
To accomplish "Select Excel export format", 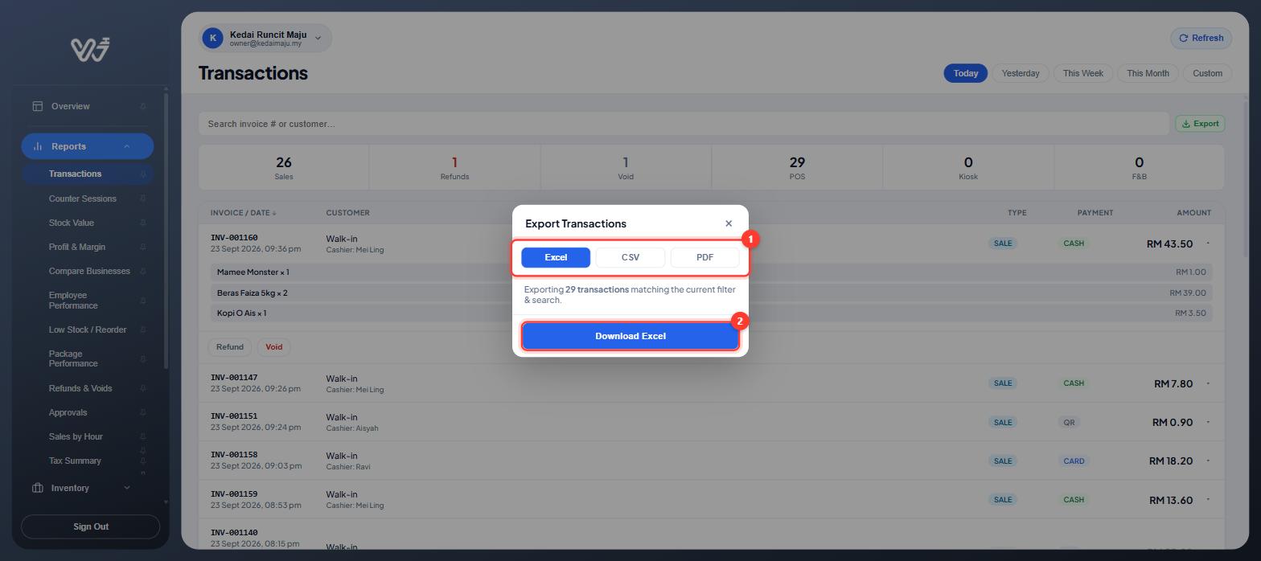I will pos(556,257).
